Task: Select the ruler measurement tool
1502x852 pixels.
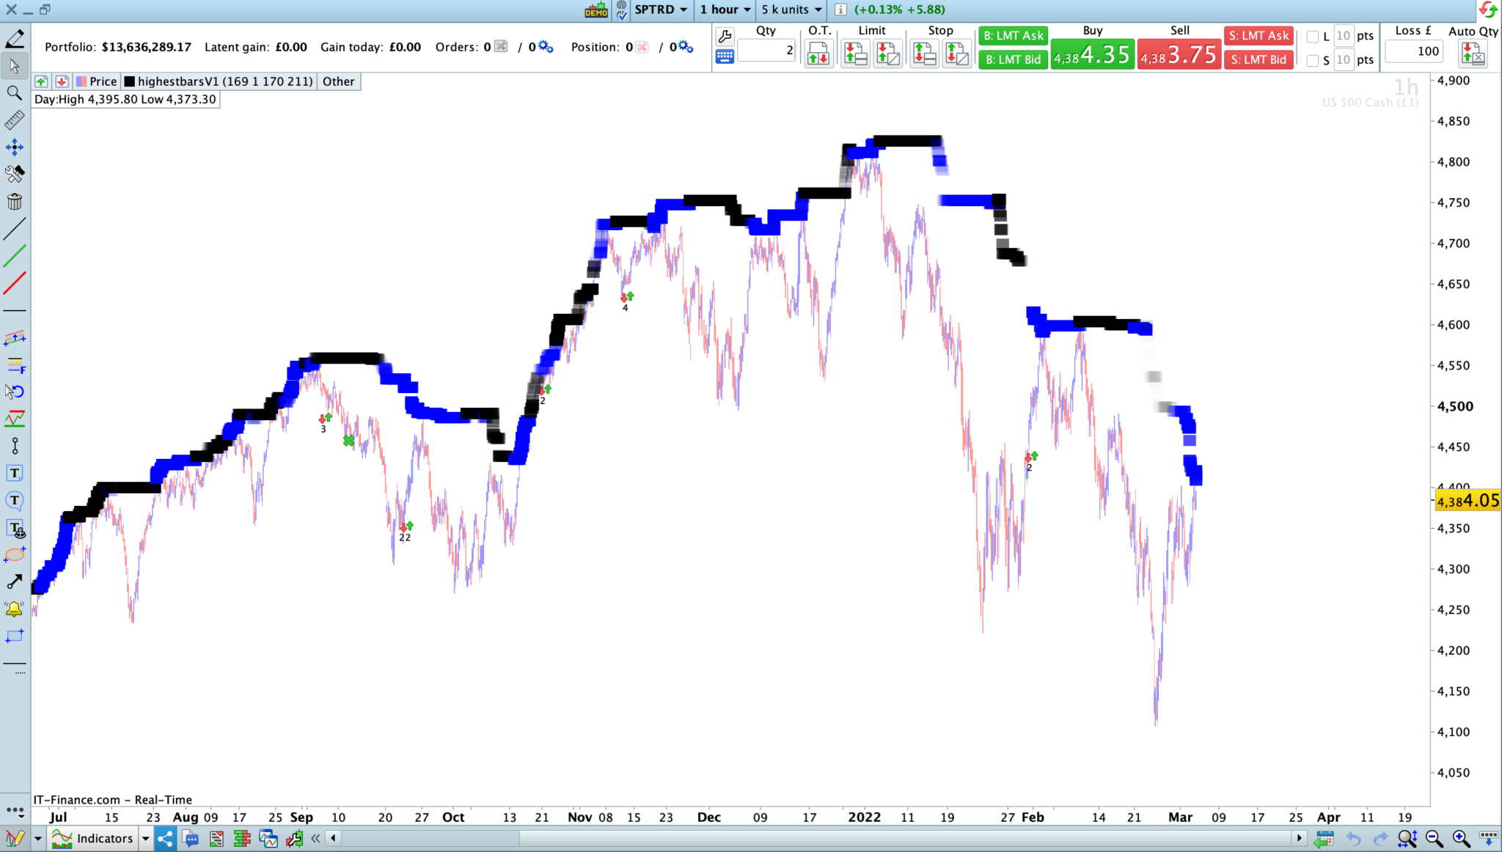Action: 14,120
